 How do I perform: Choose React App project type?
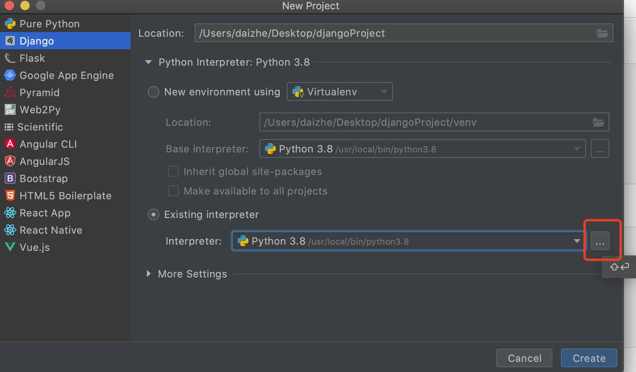65,213
